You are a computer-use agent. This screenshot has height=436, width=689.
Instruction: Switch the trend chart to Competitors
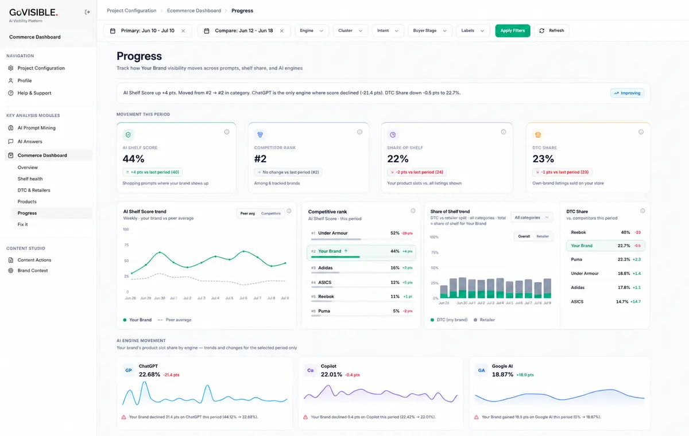pyautogui.click(x=271, y=213)
